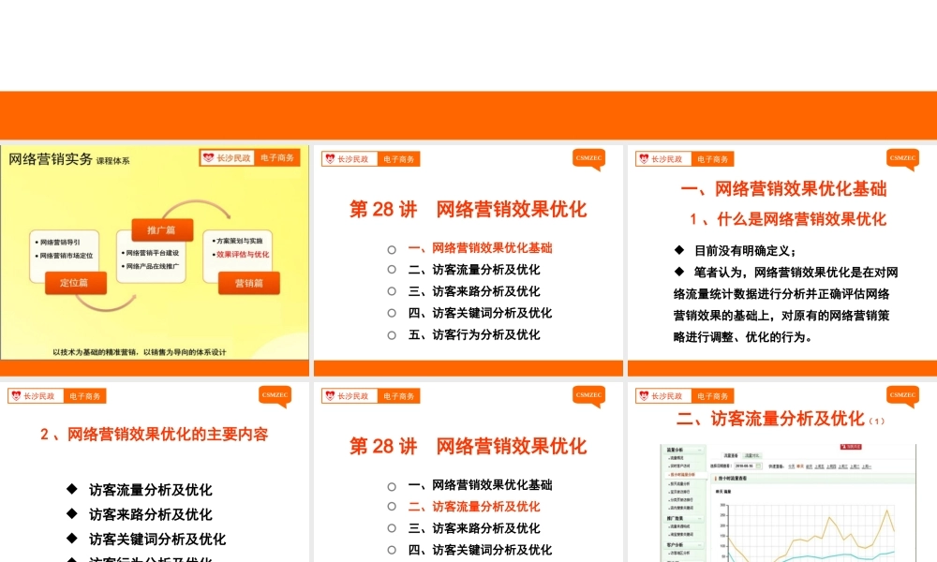
Task: Click the 推广篇 orange banner
Action: pyautogui.click(x=161, y=229)
